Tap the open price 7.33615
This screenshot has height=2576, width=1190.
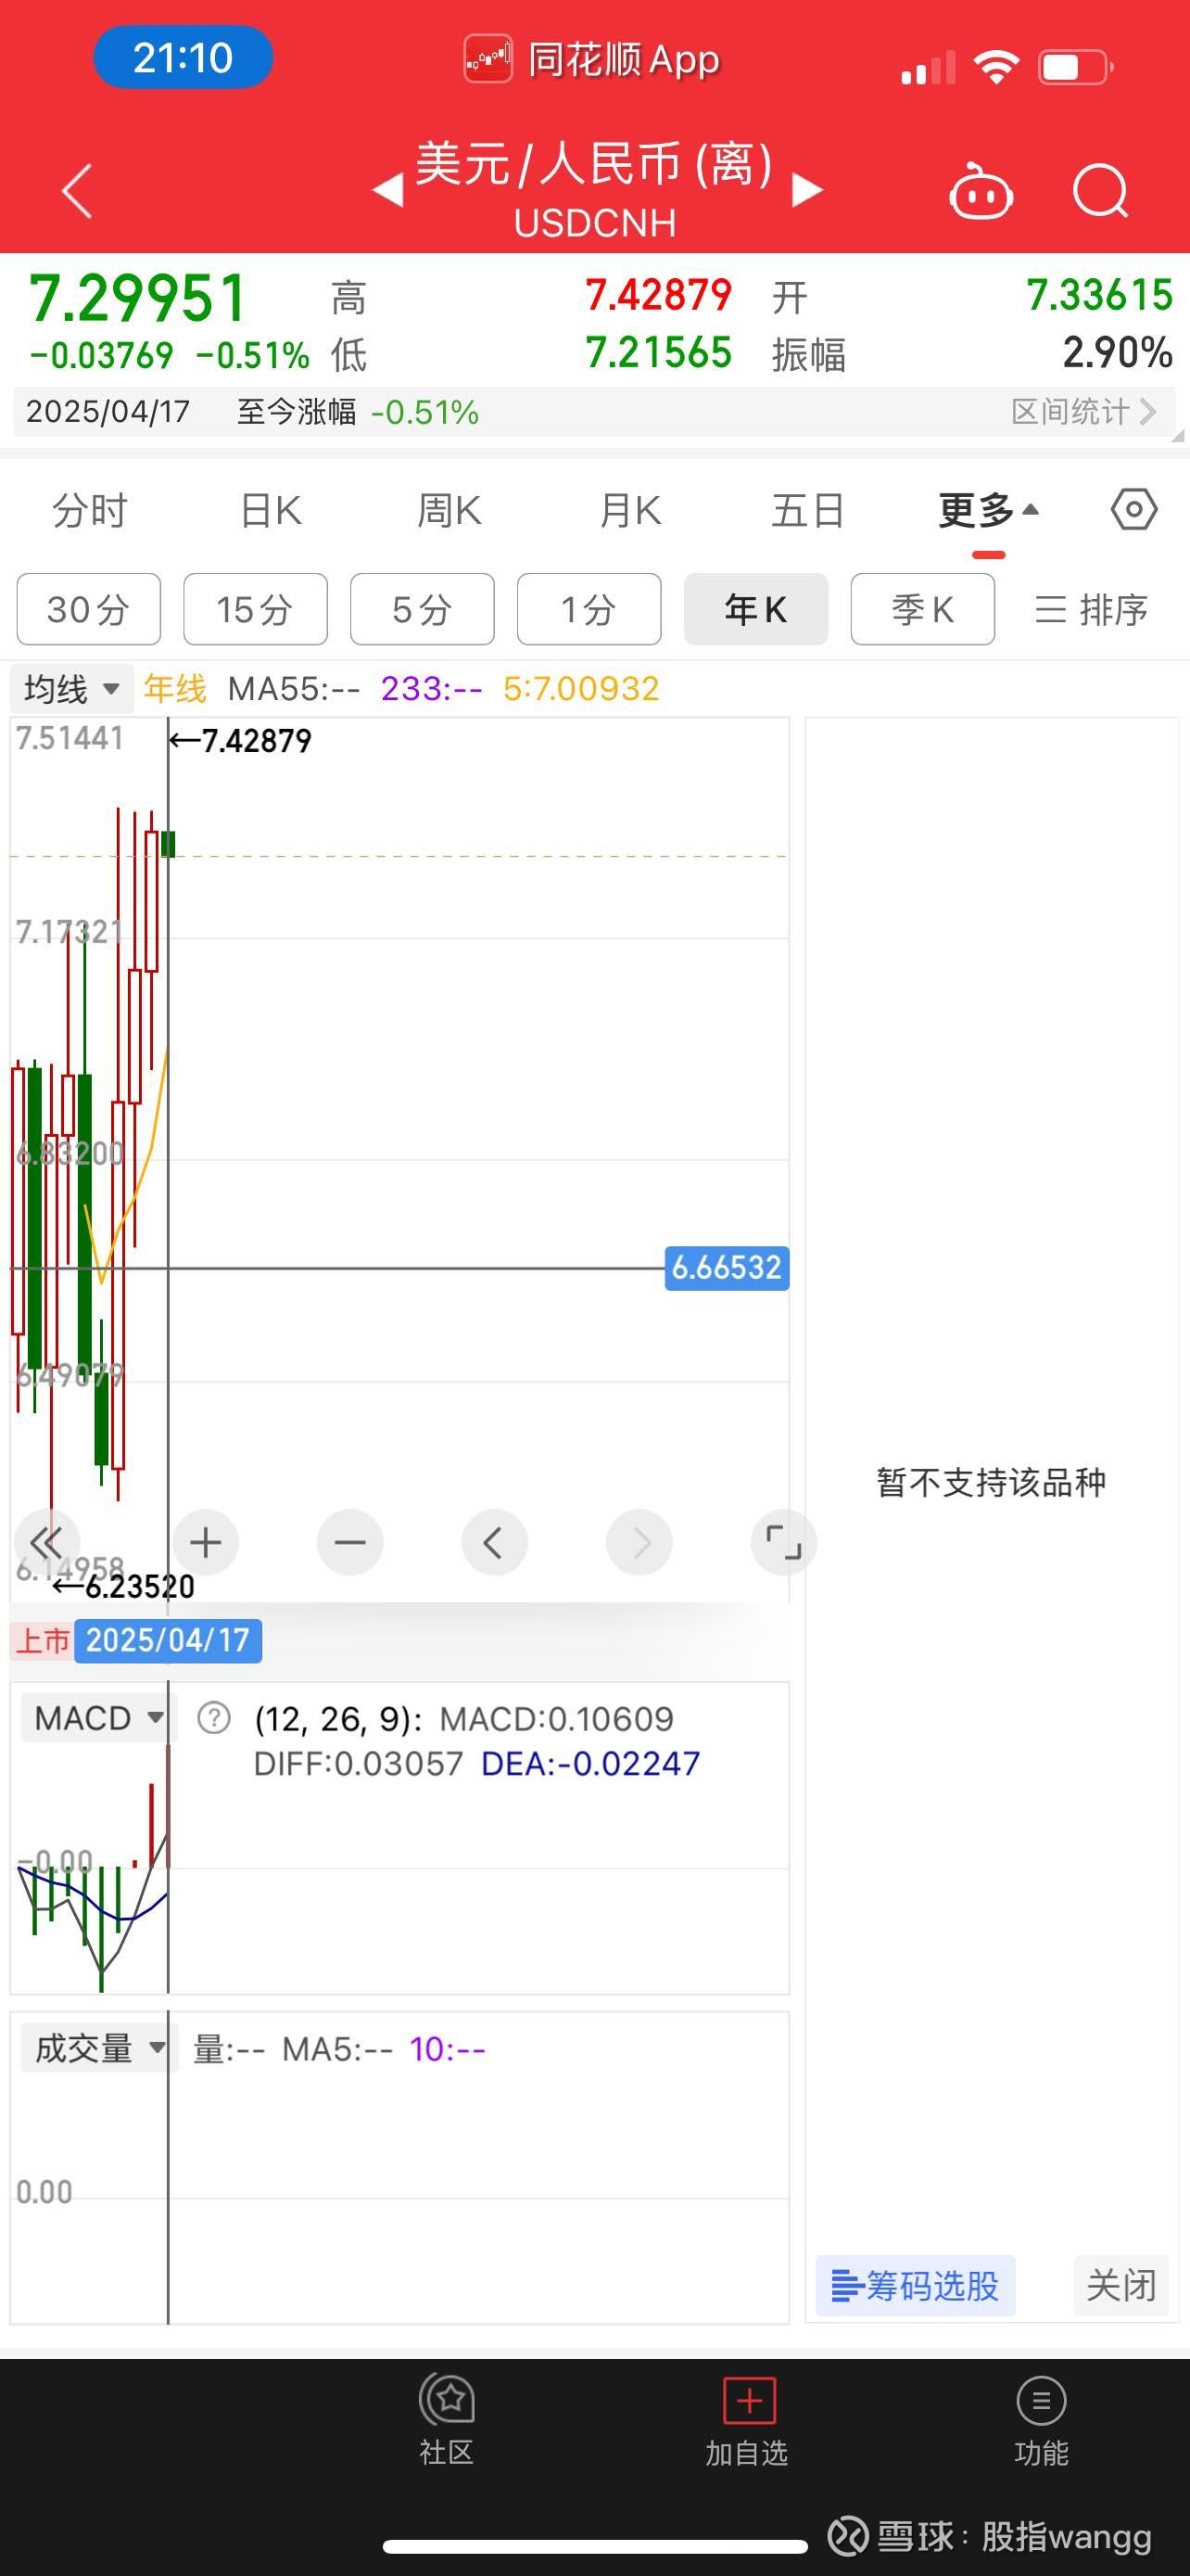[1099, 295]
